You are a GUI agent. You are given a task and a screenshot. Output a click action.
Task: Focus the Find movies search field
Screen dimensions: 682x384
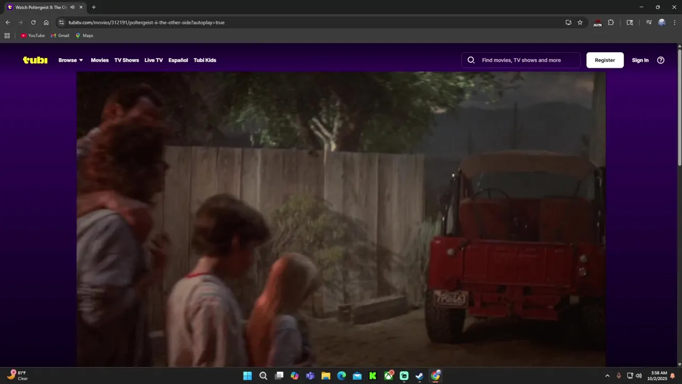(x=521, y=60)
